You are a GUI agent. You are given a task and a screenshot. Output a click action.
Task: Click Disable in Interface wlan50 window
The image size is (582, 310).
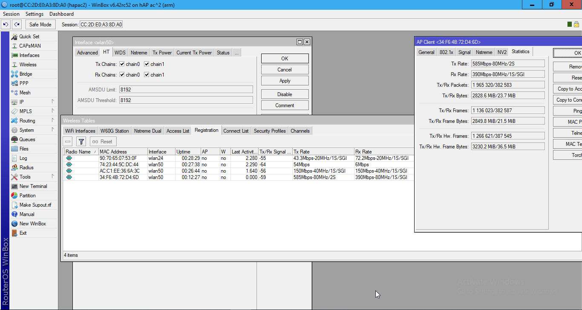click(285, 94)
